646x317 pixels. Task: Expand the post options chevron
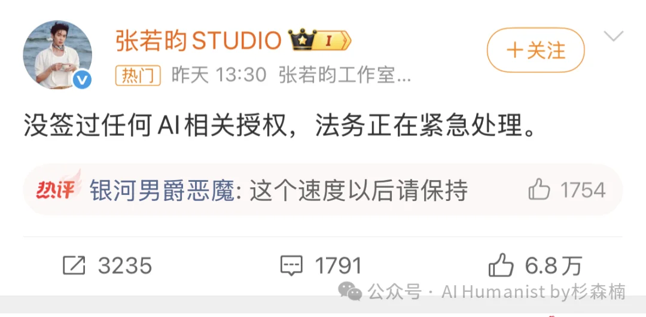pos(614,36)
